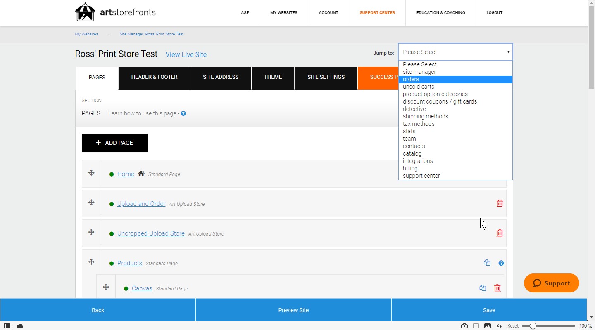The height and width of the screenshot is (330, 595).
Task: Open help icon on Products row
Action: (x=501, y=263)
